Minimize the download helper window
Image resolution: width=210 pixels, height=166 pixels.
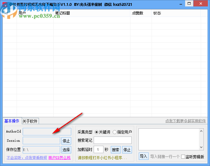181,4
